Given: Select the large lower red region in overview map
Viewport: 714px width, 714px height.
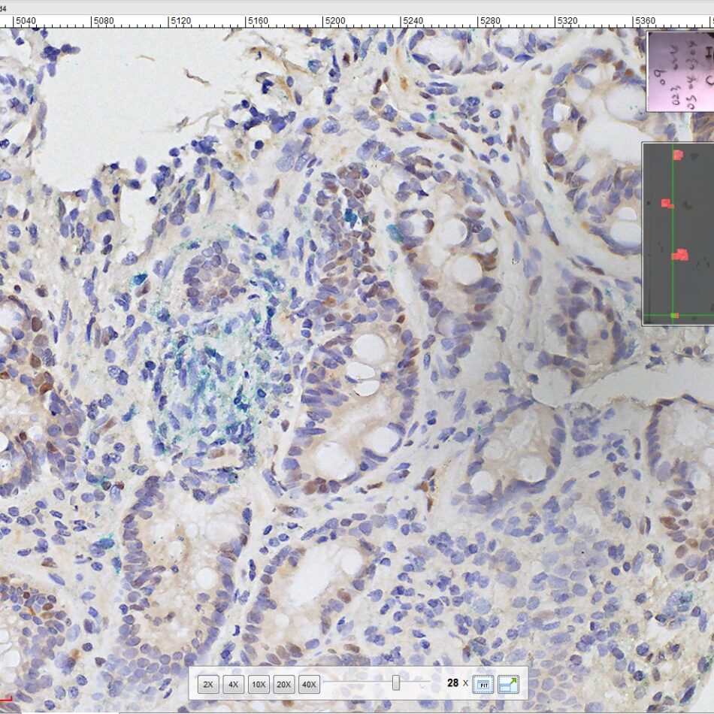Looking at the screenshot, I should click(680, 255).
